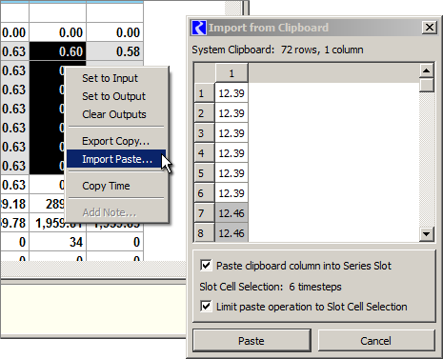Viewport: 443px width, 359px height.
Task: Select Clear Outputs in context menu
Action: [x=116, y=114]
